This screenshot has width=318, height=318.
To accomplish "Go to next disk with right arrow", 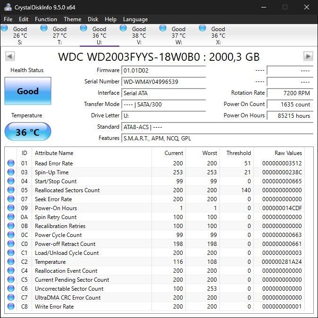I will tap(308, 57).
